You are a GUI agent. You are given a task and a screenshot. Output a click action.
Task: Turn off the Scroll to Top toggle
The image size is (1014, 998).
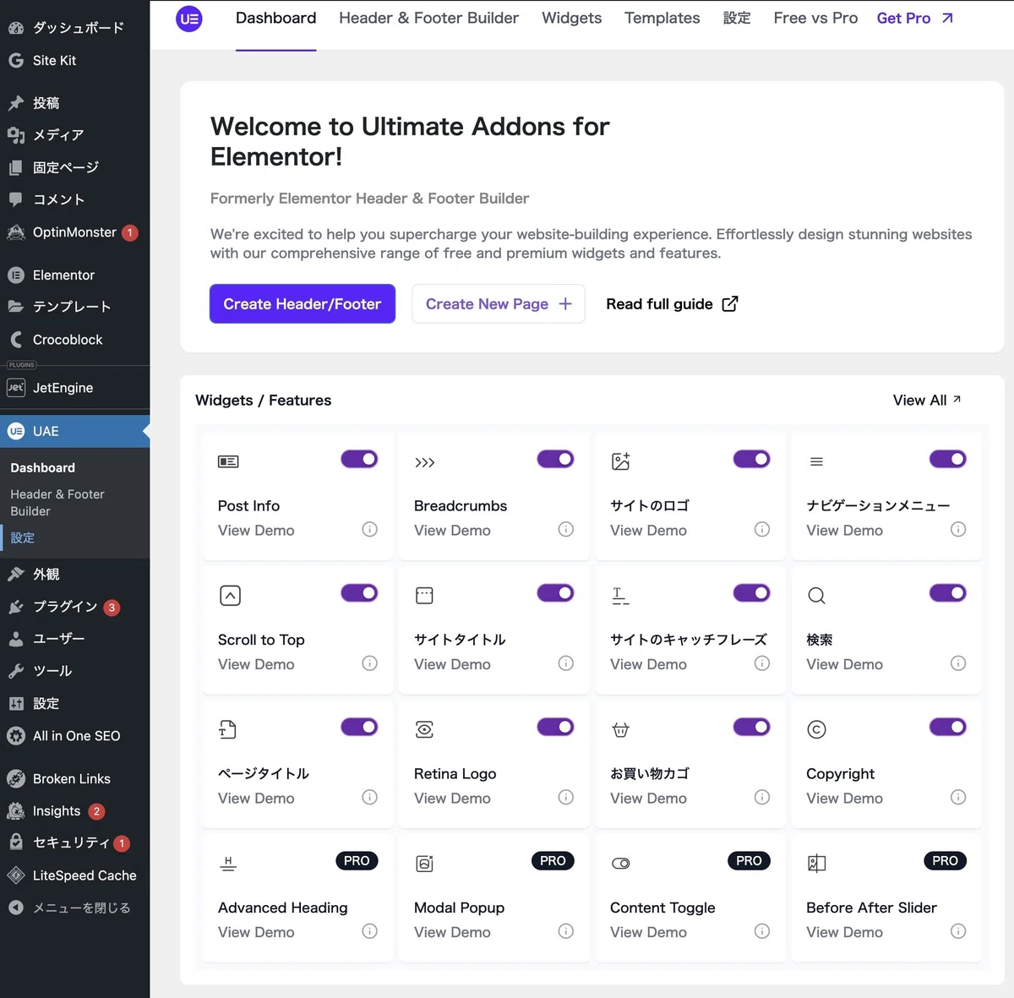[359, 593]
